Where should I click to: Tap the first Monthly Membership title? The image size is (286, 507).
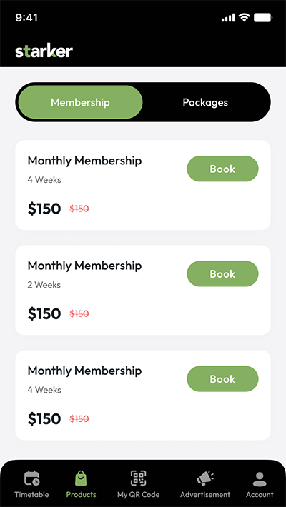click(x=84, y=161)
